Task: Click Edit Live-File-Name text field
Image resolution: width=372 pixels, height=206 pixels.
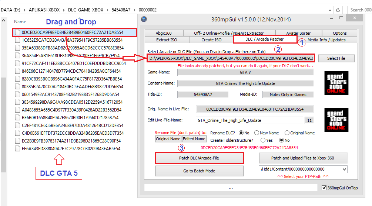Action: pyautogui.click(x=249, y=120)
